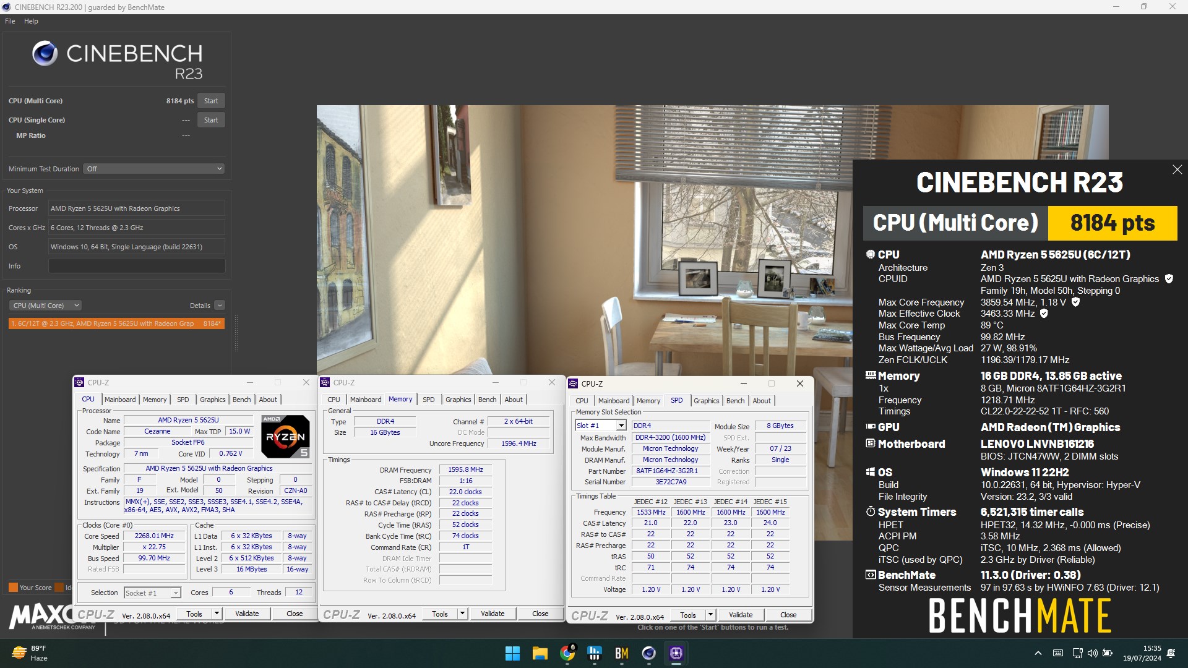The image size is (1188, 668).
Task: Switch to Bench tab in first CPU-Z window
Action: click(x=242, y=400)
